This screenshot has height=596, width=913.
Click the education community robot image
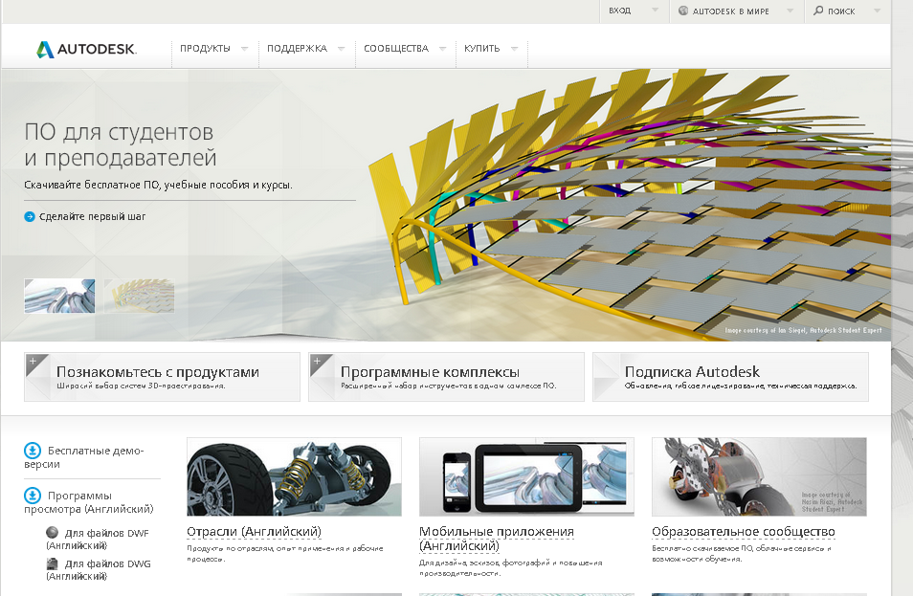pos(759,476)
